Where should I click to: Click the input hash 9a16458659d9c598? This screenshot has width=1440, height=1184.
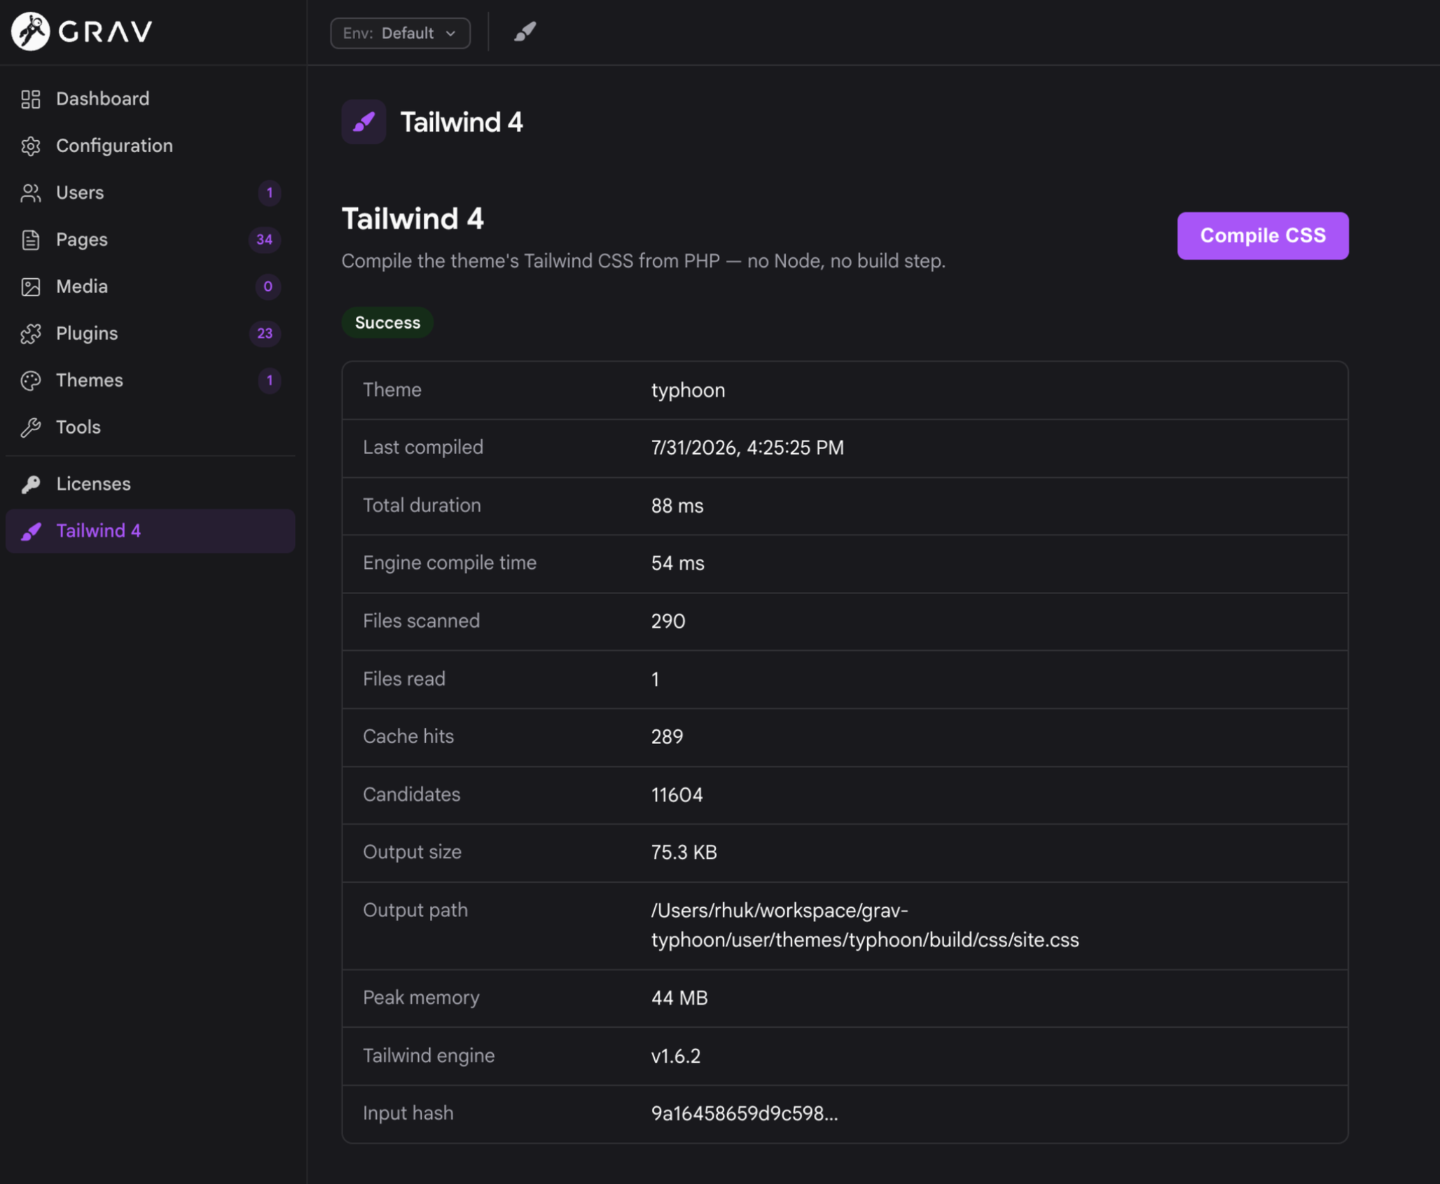coord(744,1114)
